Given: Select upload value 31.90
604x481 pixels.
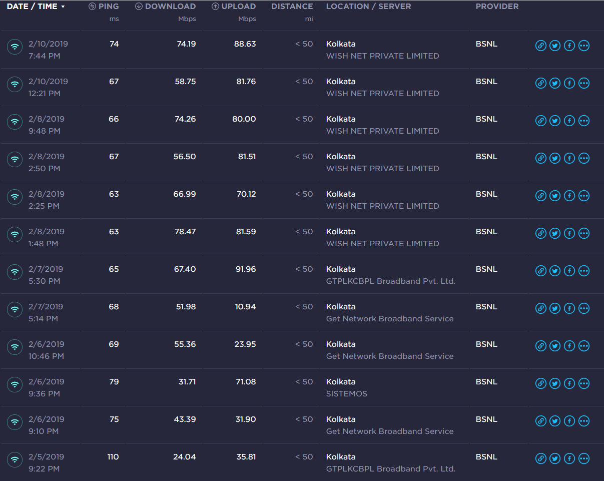Looking at the screenshot, I should 246,419.
